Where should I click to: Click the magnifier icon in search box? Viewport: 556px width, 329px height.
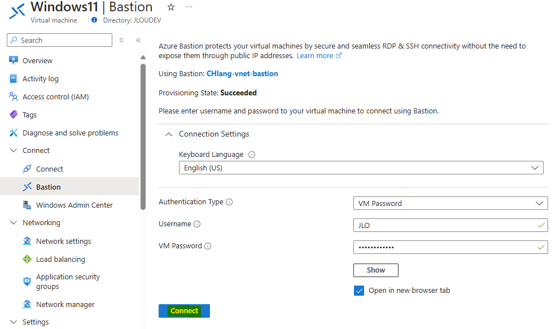pos(14,40)
